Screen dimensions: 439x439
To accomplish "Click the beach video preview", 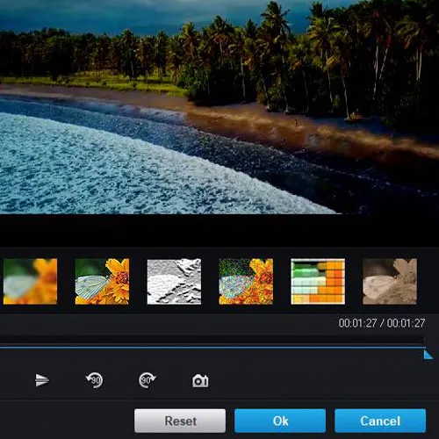I will tap(219, 107).
